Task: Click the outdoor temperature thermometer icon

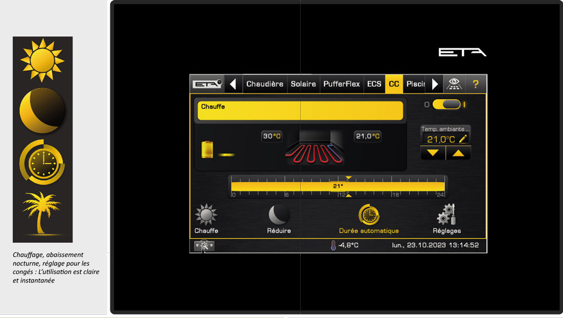Action: [333, 246]
